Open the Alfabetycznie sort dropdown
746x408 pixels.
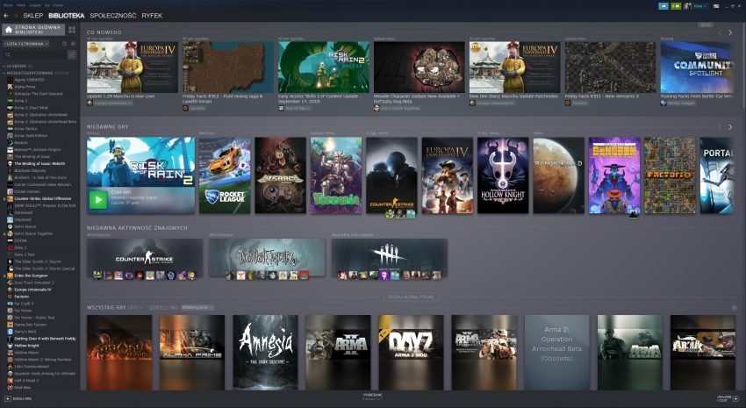(x=197, y=308)
